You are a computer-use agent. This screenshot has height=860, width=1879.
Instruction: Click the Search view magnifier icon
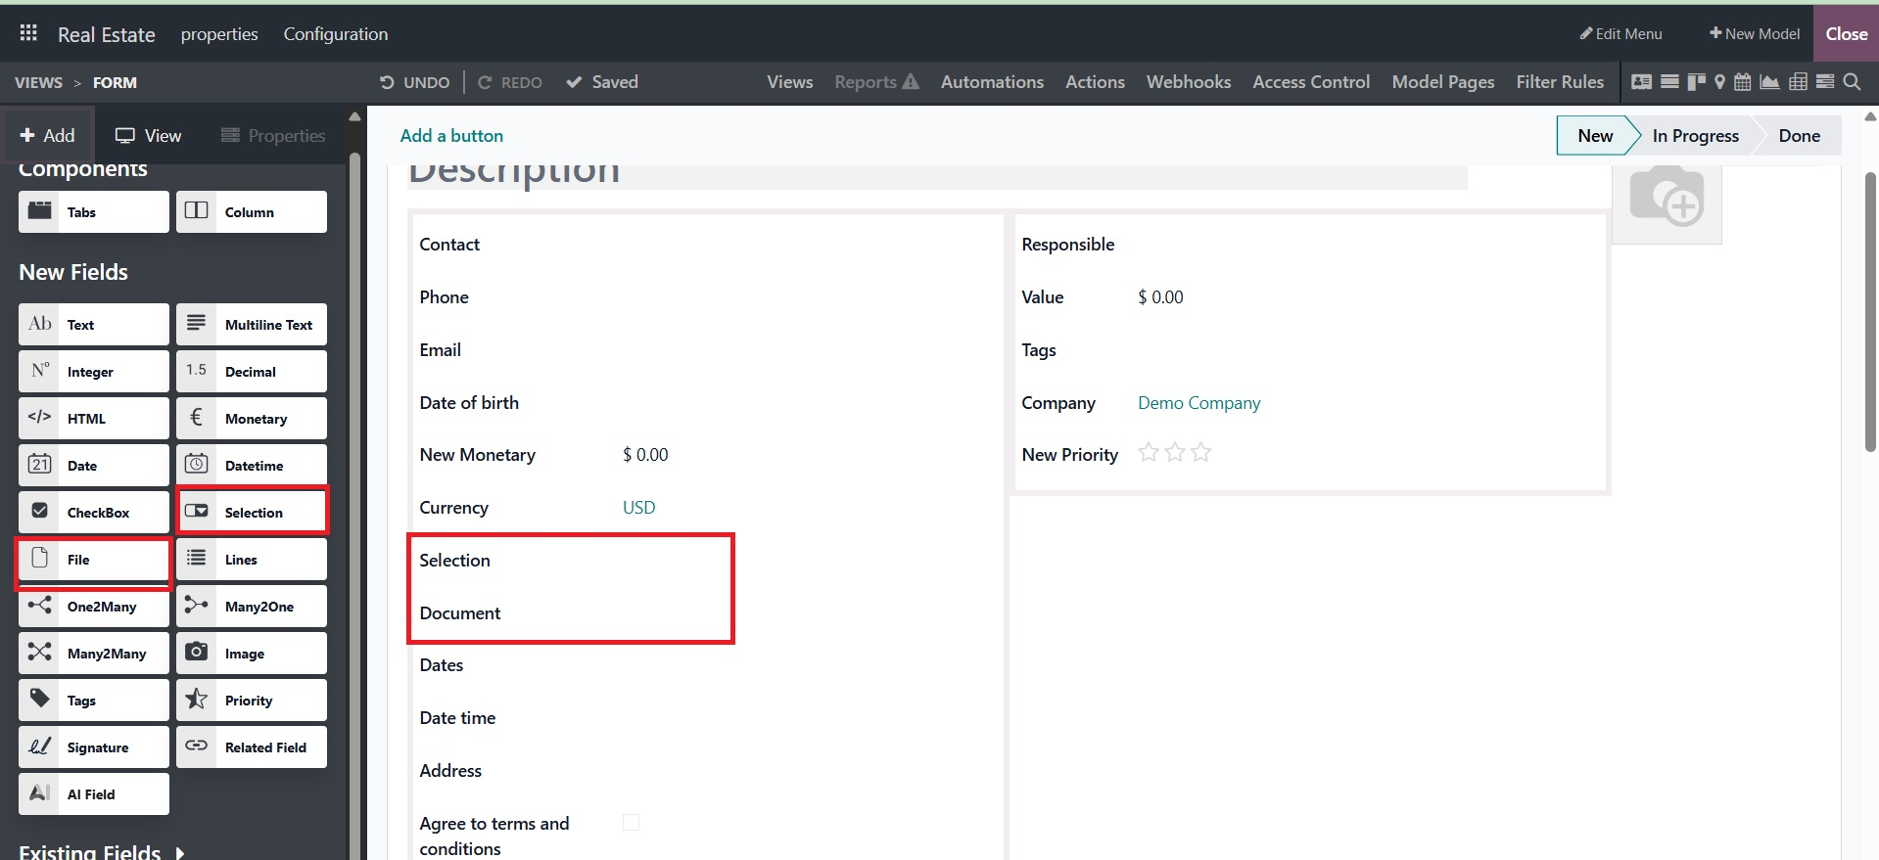1852,82
